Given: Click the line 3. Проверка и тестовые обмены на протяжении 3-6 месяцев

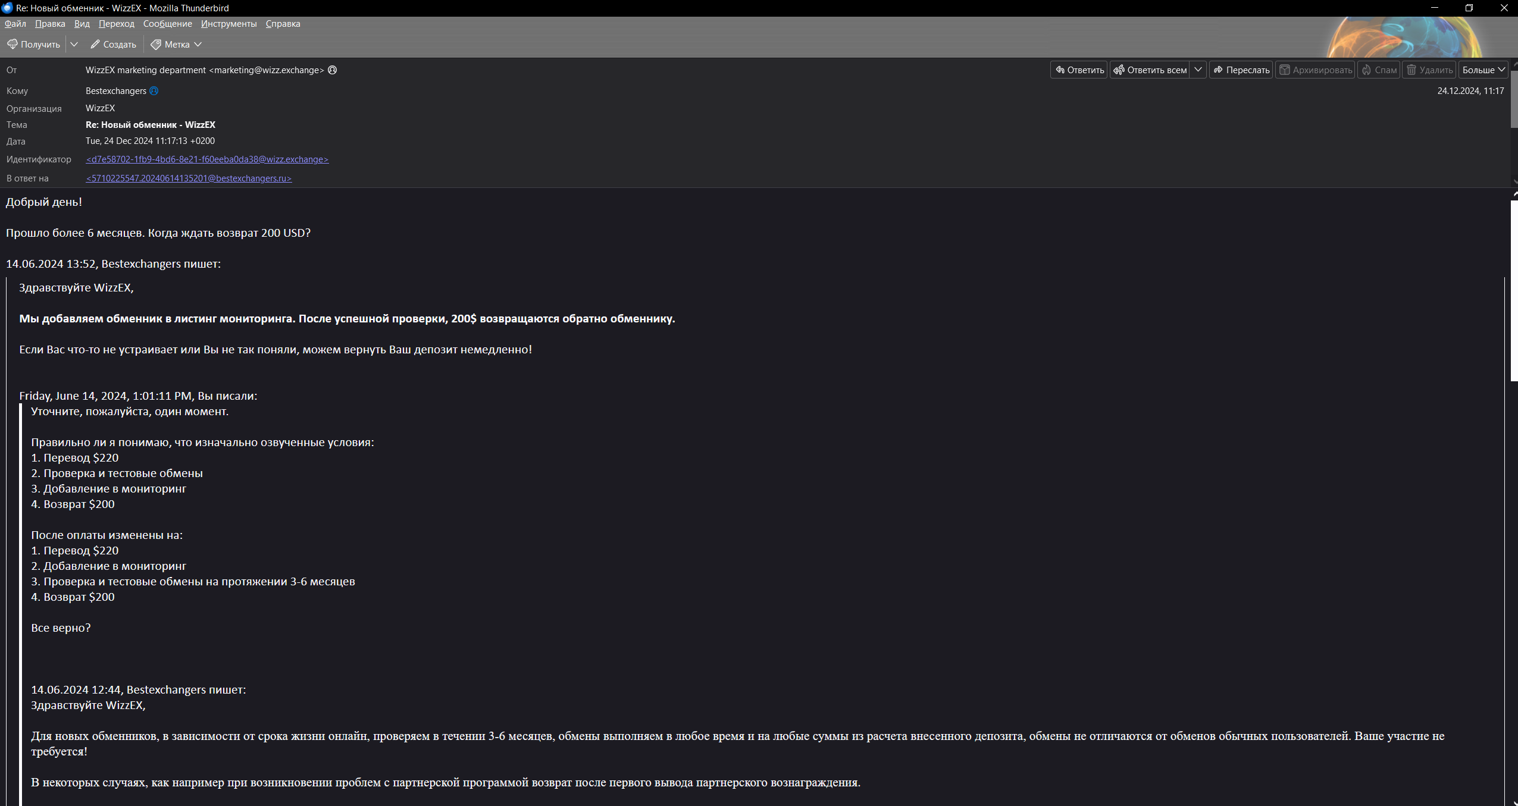Looking at the screenshot, I should pos(193,582).
